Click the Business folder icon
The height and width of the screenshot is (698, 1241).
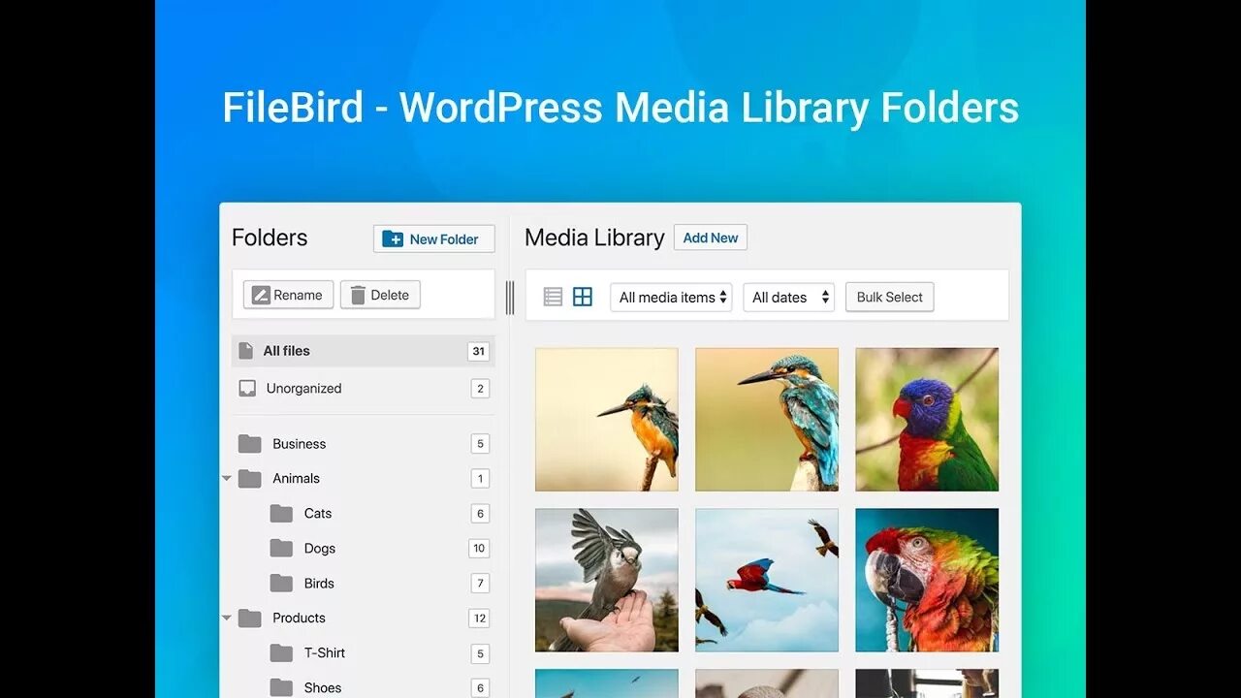tap(250, 444)
